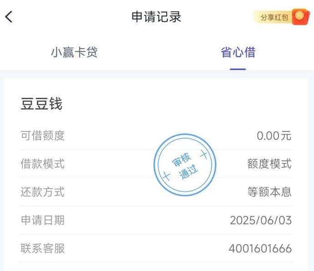Open the 豆豆钱 record title
The width and height of the screenshot is (314, 271).
tap(42, 104)
